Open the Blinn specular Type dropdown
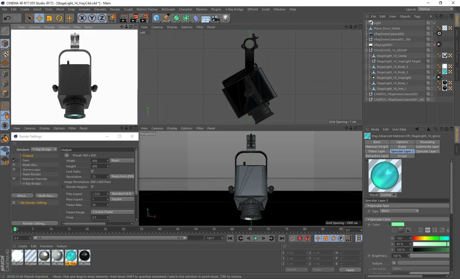The height and width of the screenshot is (279, 460). [399, 211]
